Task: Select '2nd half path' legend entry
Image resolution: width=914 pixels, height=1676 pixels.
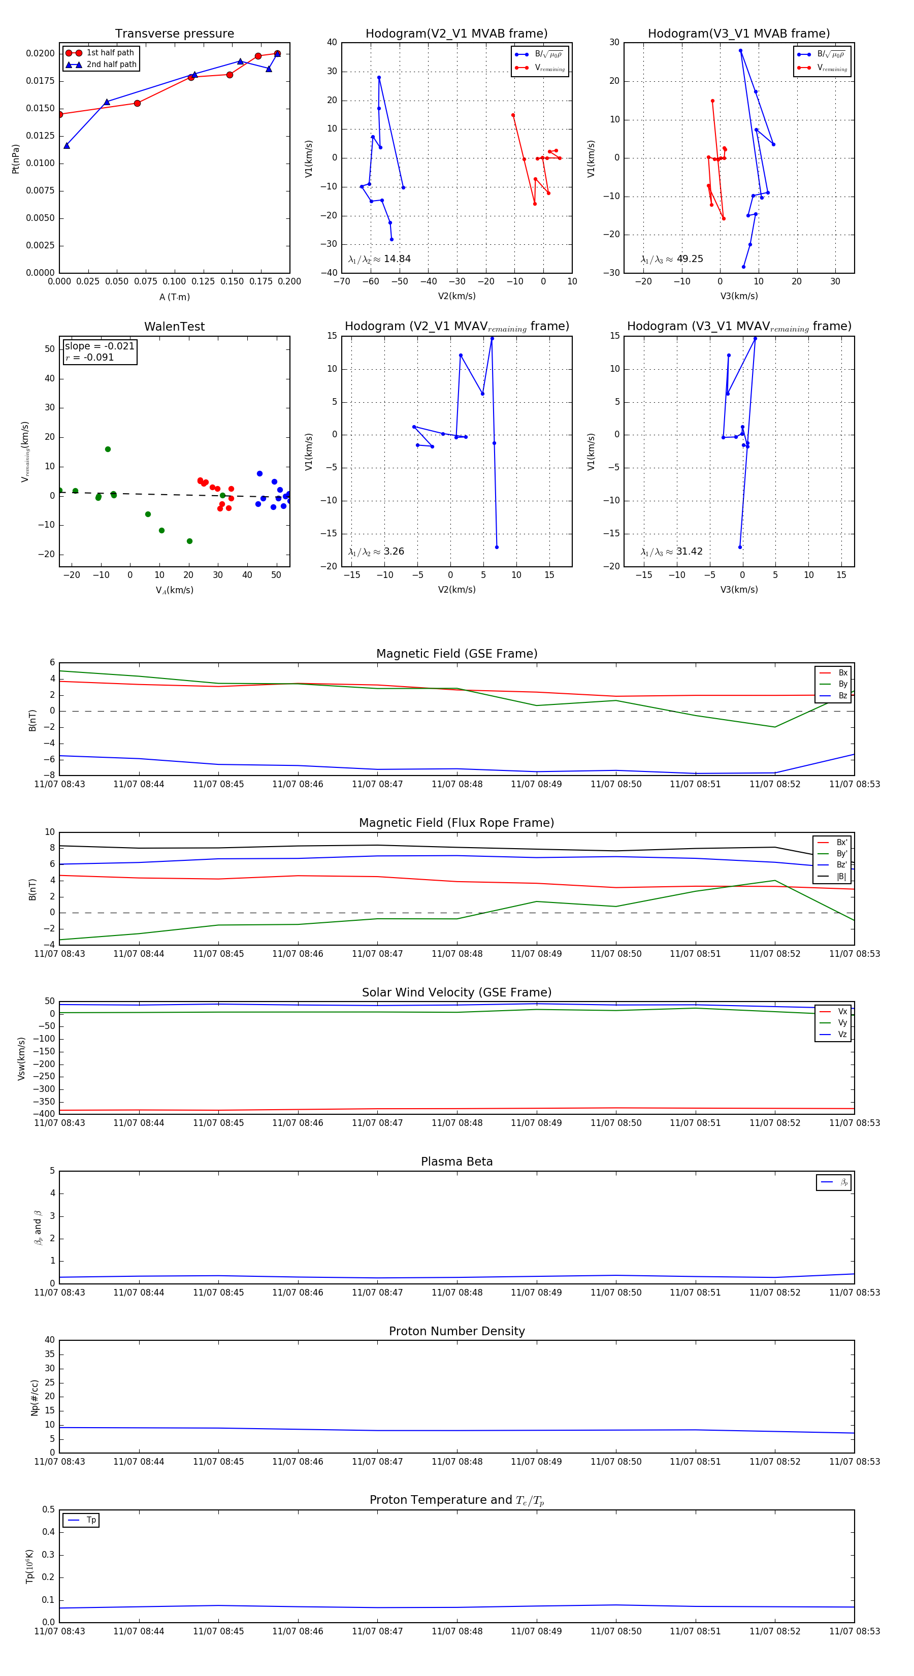Action: coord(101,65)
